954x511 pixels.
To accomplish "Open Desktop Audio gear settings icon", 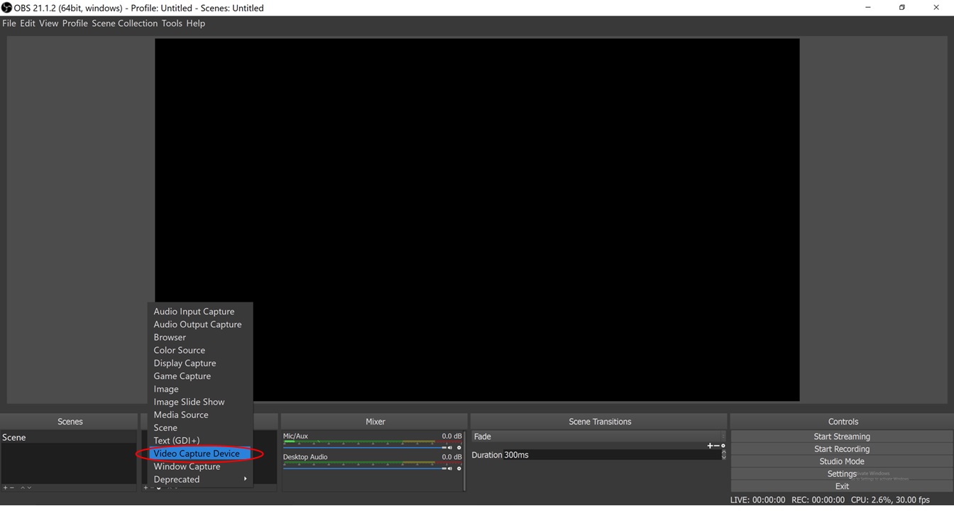I will click(x=459, y=468).
